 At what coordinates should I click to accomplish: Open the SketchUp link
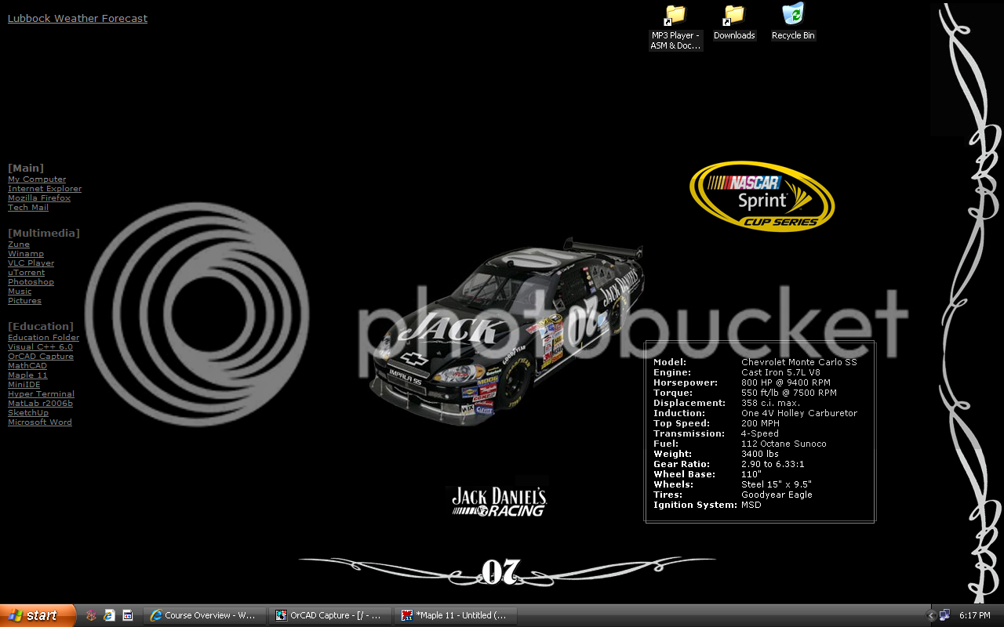click(28, 413)
